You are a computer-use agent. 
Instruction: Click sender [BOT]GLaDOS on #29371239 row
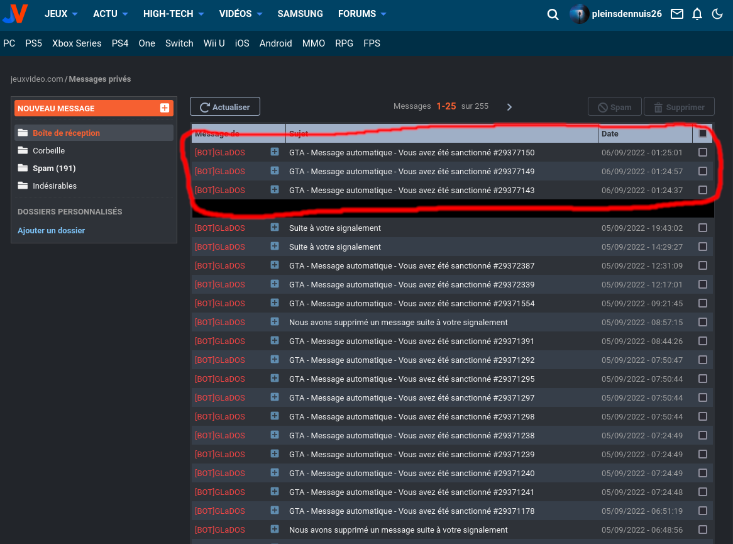click(220, 454)
